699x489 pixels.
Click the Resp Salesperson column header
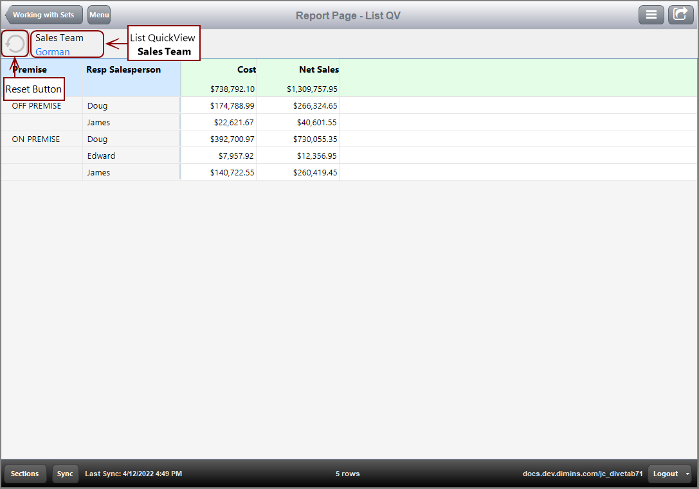point(123,69)
